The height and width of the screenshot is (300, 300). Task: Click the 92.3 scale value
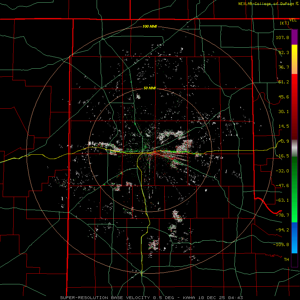284,52
